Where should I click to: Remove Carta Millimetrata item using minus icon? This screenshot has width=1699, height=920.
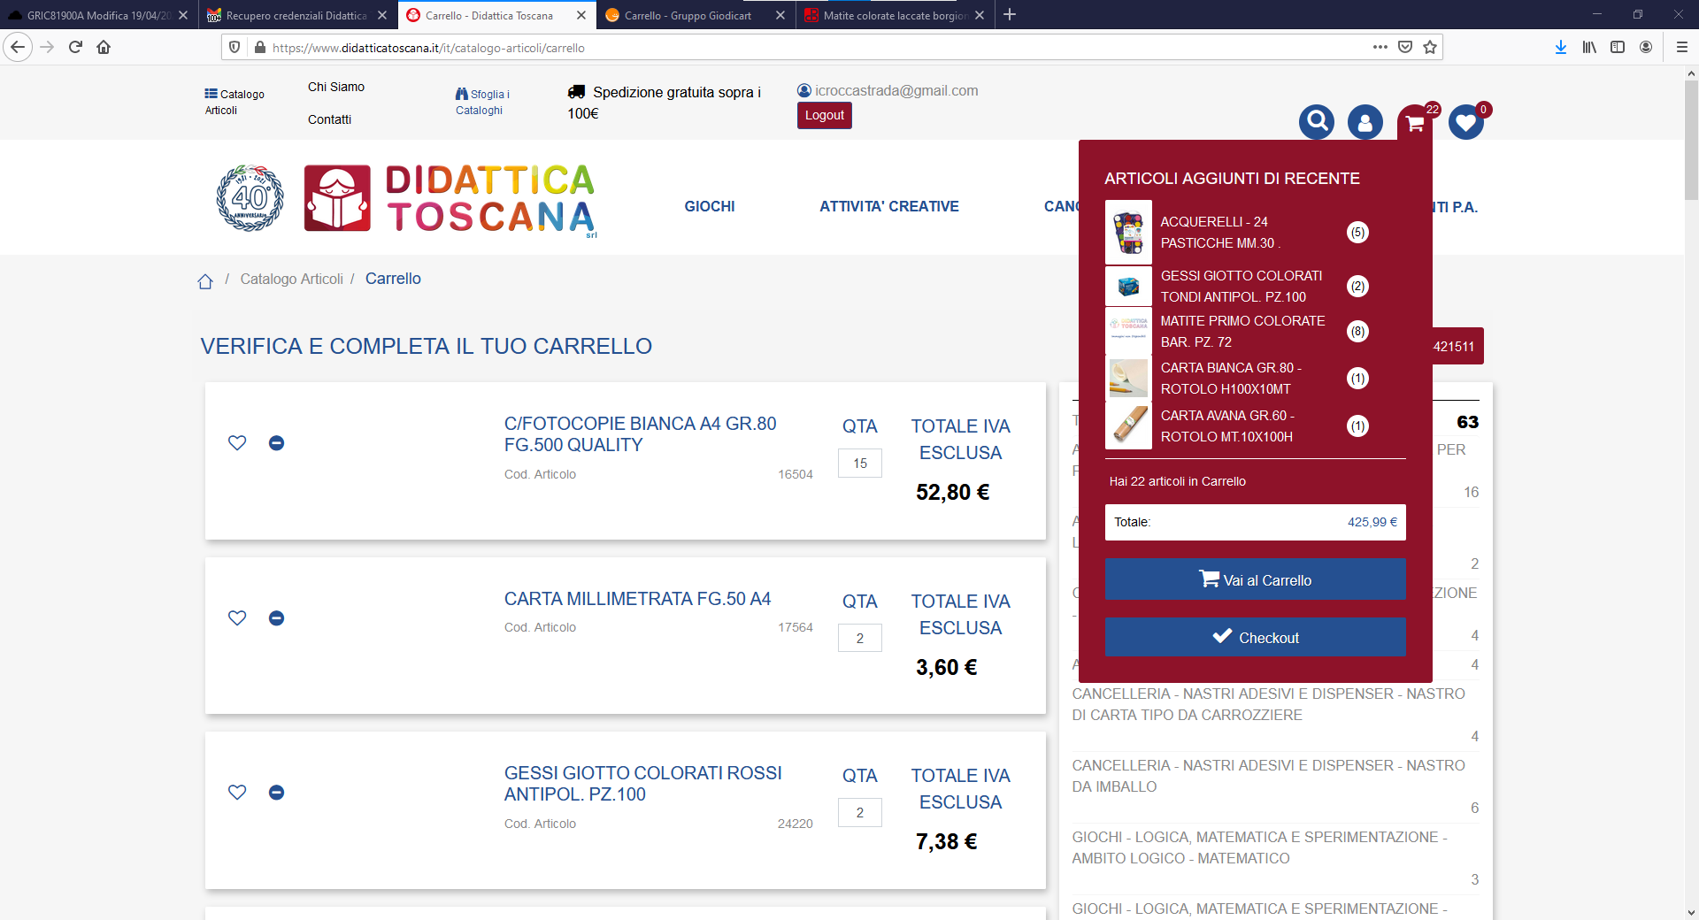(x=276, y=618)
